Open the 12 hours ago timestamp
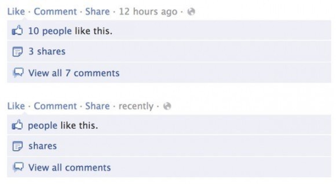 [148, 12]
